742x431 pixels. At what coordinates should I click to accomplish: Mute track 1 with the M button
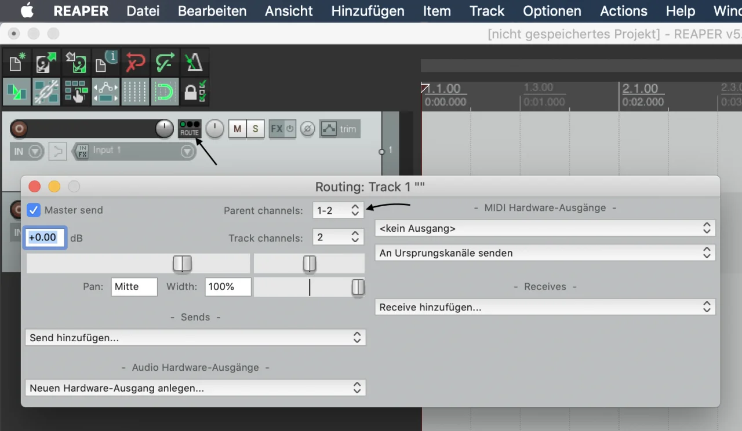coord(237,129)
